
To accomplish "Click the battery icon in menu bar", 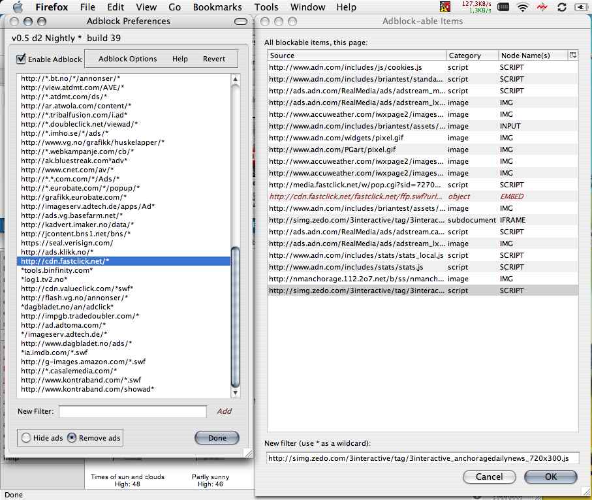I will (x=581, y=7).
